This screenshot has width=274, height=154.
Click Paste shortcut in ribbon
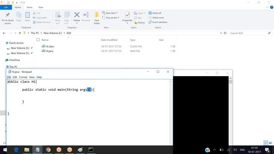pos(42,22)
